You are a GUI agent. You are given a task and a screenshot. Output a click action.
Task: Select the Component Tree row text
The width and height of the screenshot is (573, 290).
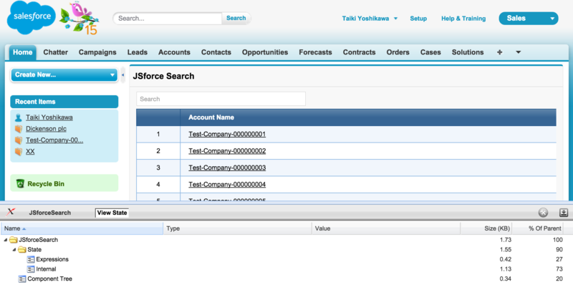tap(49, 279)
